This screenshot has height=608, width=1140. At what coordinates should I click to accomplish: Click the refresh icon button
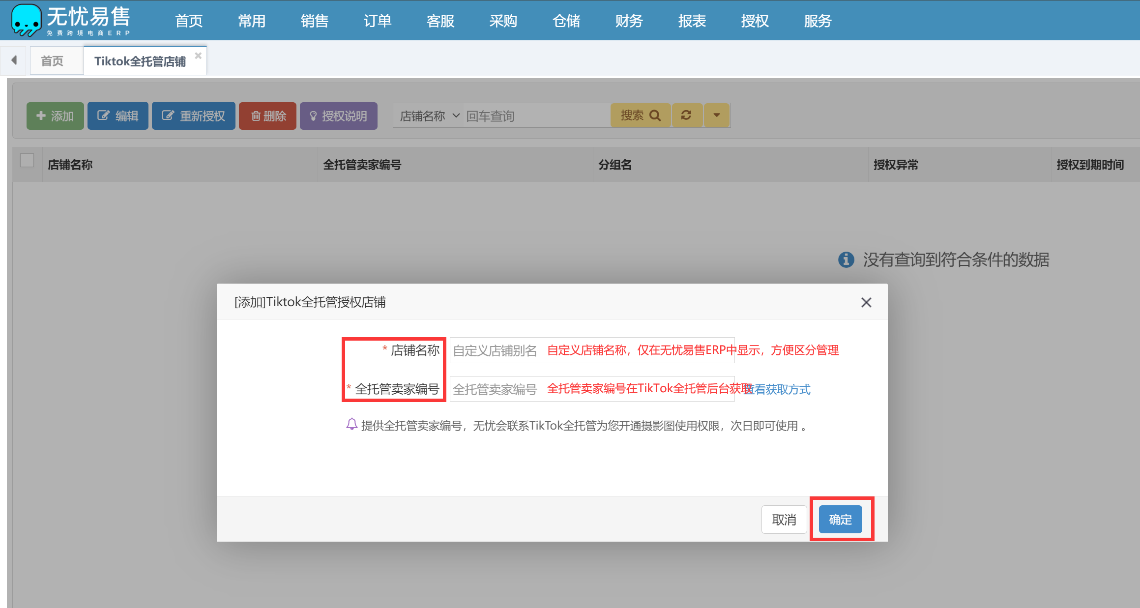pos(686,115)
